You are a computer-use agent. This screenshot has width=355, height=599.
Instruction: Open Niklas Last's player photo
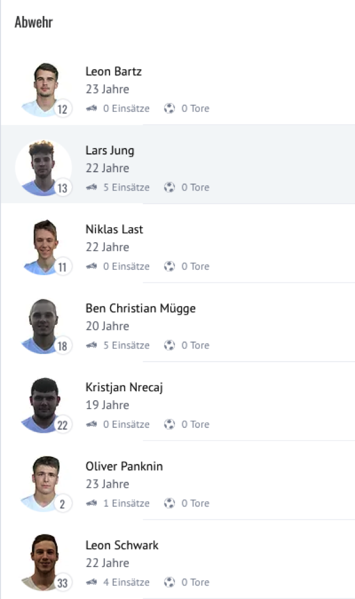43,246
